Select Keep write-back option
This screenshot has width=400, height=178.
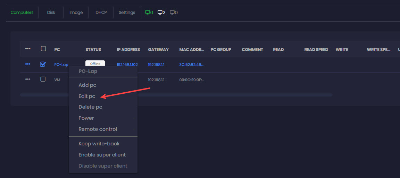point(99,144)
